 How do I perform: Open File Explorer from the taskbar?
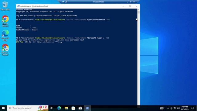[x=66, y=108]
